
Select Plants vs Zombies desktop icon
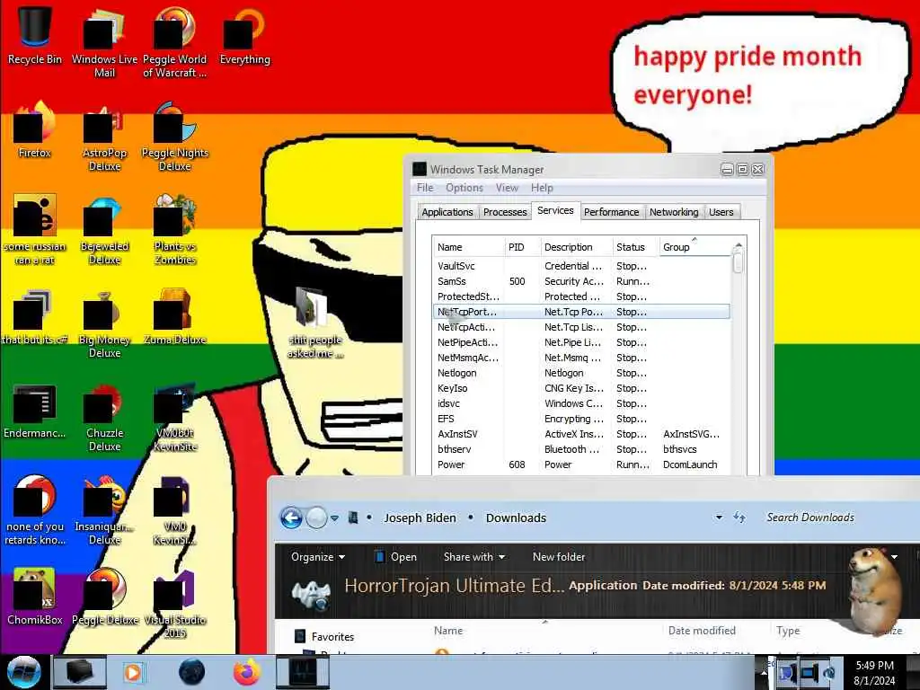[175, 229]
